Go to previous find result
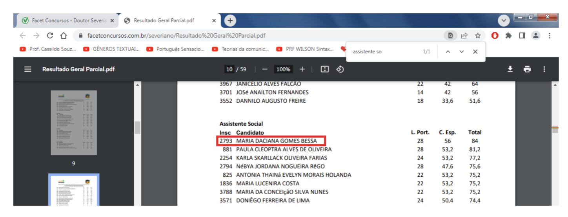 coord(448,52)
